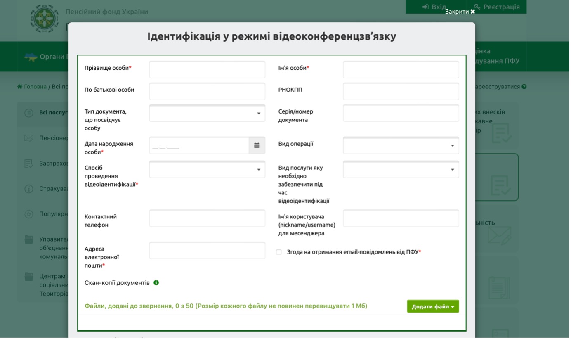The image size is (571, 339).
Task: Click the home icon before Головна breadcrumb
Action: point(20,87)
